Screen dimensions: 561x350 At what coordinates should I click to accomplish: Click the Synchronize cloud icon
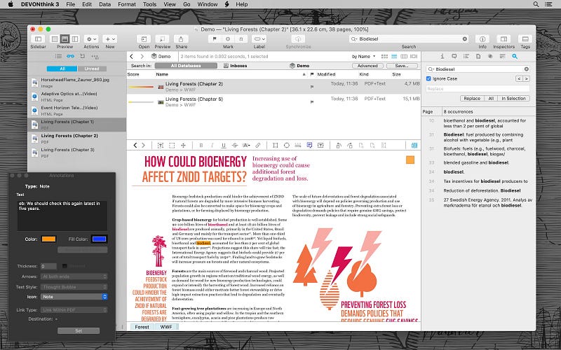(299, 38)
